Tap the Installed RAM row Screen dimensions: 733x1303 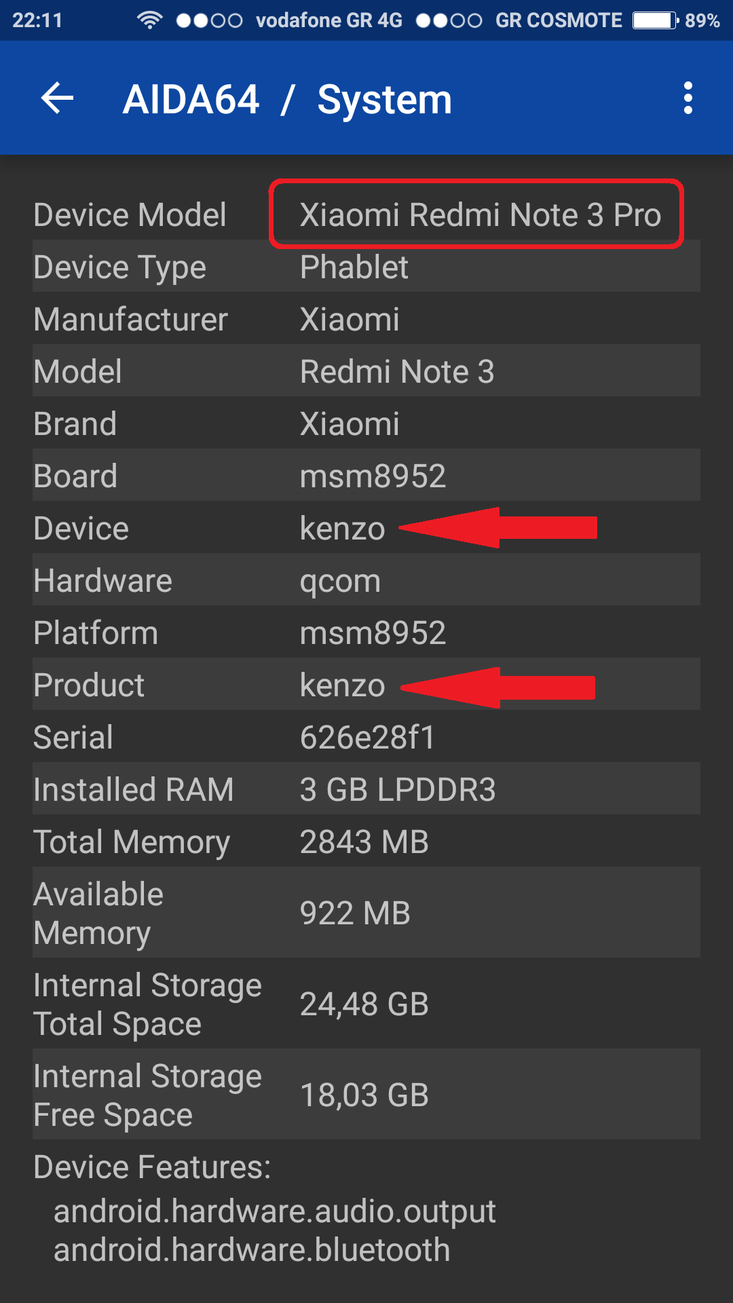[366, 790]
